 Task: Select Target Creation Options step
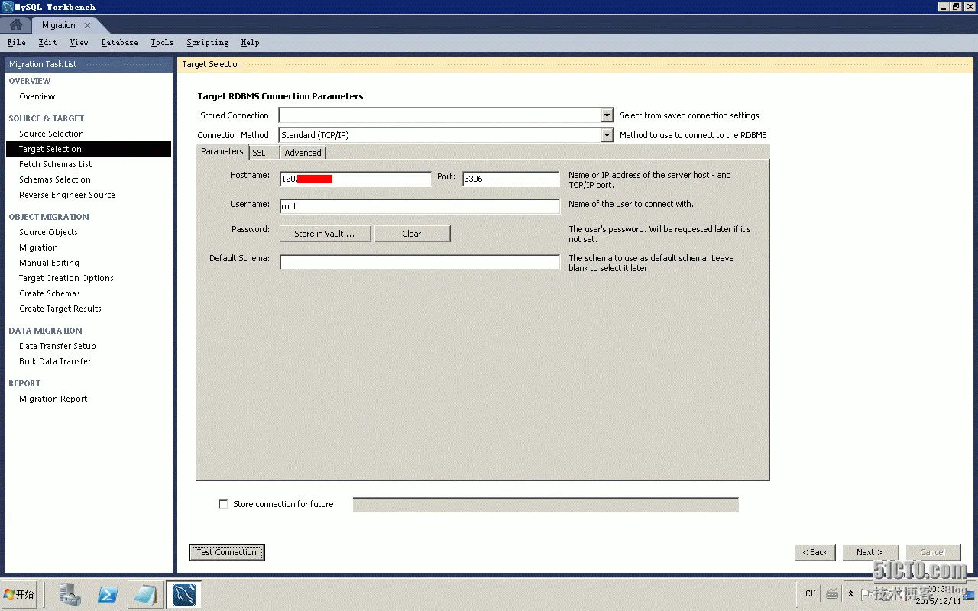tap(66, 278)
